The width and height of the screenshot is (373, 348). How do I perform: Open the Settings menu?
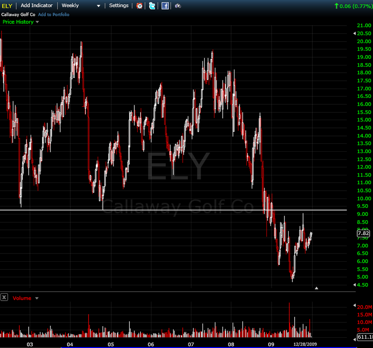(119, 6)
